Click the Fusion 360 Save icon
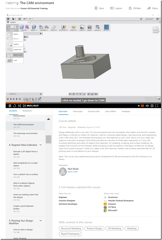Image resolution: width=162 pixels, height=240 pixels. [x=20, y=19]
